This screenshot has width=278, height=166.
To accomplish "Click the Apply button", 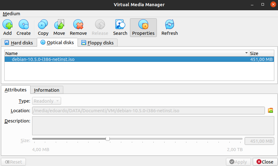I will click(238, 162).
